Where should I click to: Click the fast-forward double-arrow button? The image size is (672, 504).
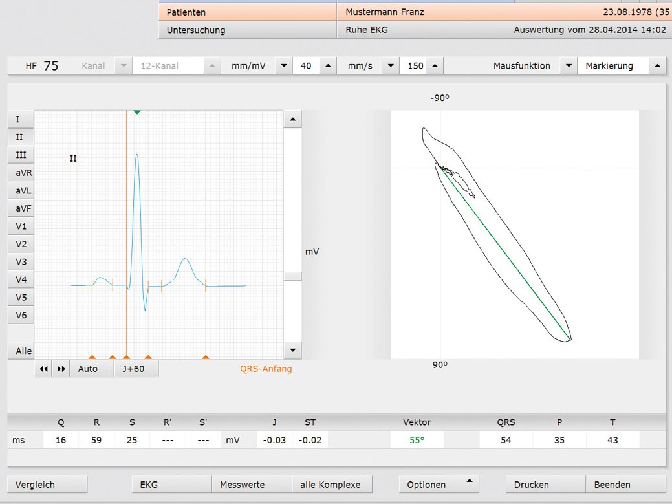pyautogui.click(x=61, y=369)
